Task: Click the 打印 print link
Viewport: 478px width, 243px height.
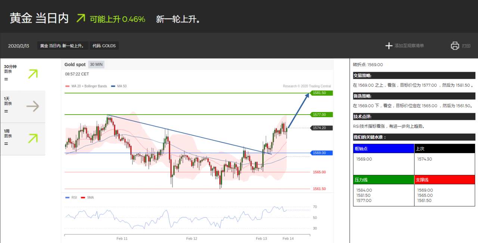Action: point(466,46)
